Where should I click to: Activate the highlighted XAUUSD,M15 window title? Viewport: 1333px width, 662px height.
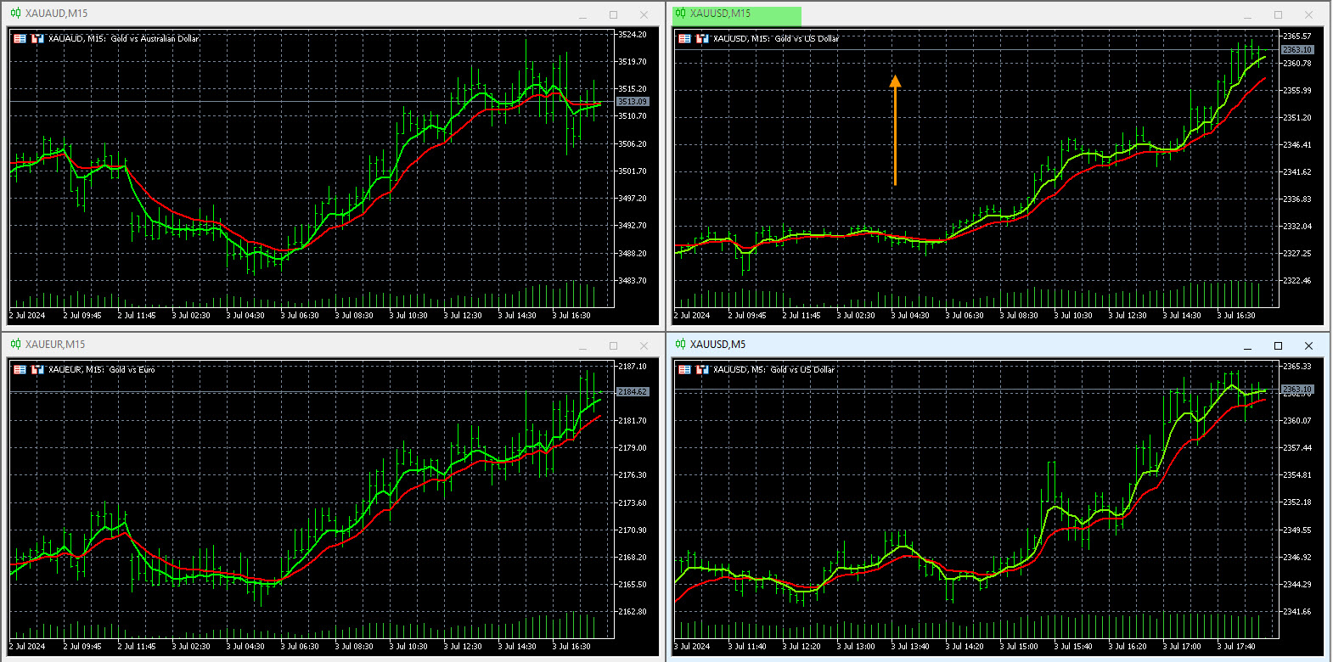[x=720, y=14]
